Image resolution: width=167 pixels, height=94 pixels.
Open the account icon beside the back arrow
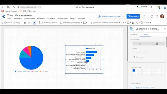[8, 7]
